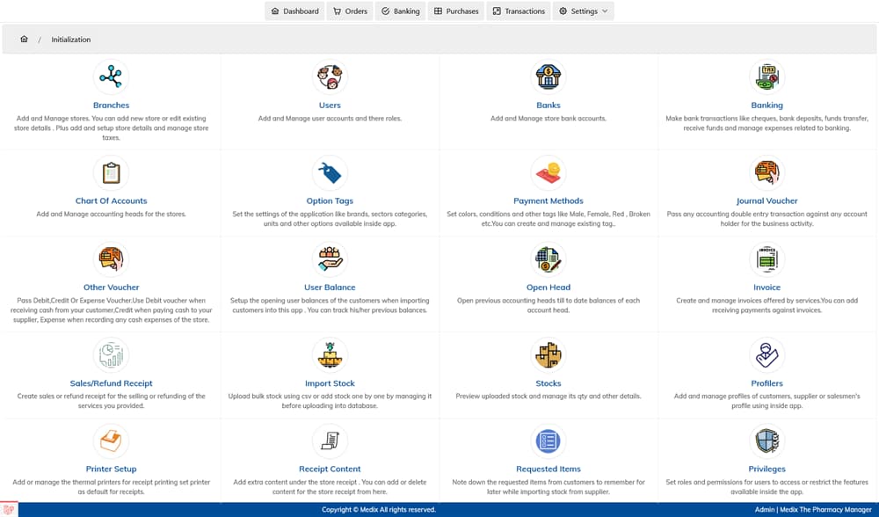Open the Dashboard menu item

coord(294,11)
